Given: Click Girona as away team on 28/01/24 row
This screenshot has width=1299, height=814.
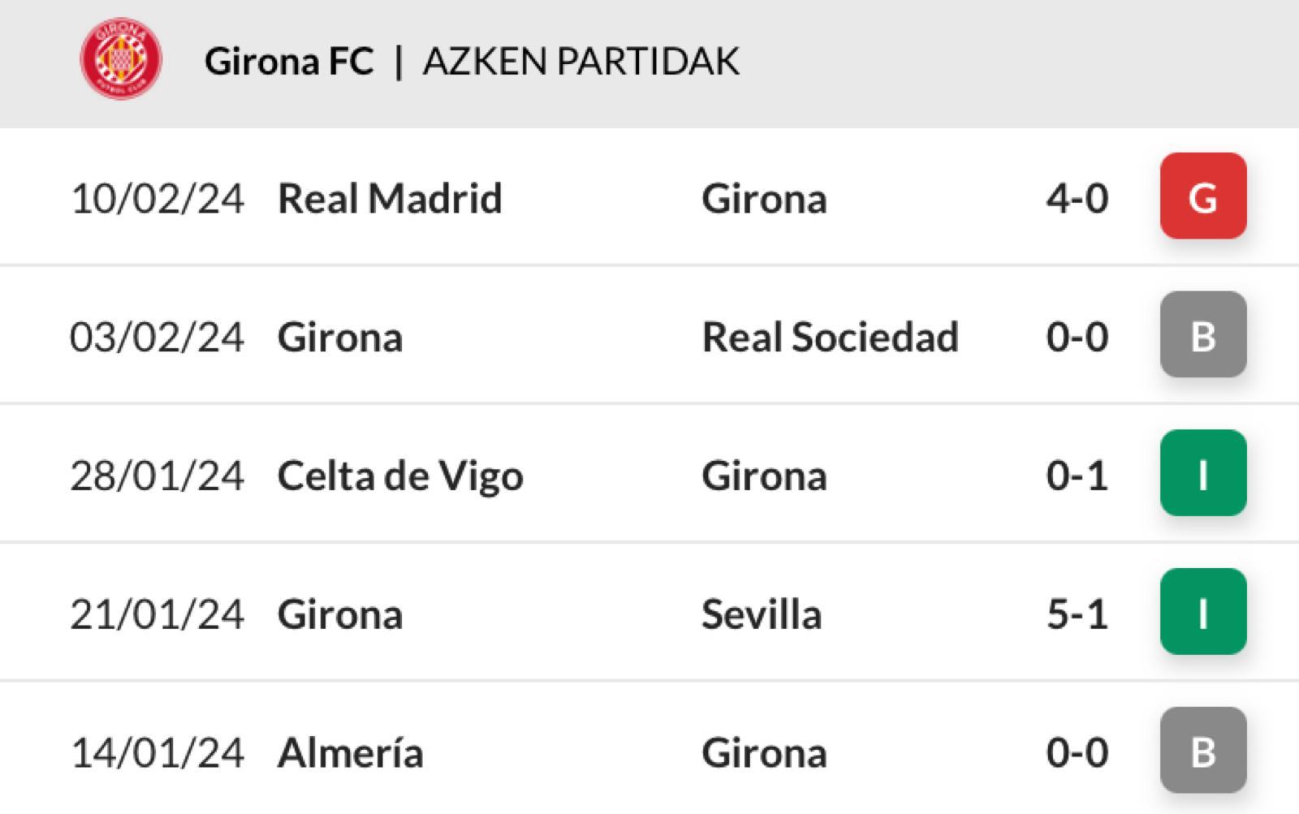Looking at the screenshot, I should point(765,476).
